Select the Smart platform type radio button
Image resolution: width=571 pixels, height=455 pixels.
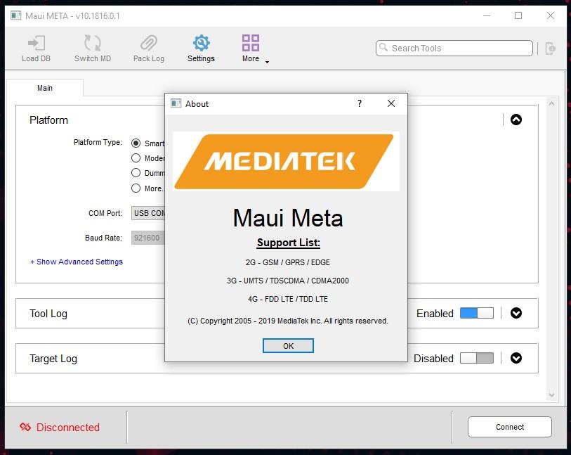[x=136, y=143]
